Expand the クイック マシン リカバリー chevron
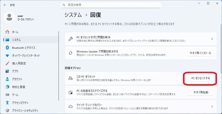This screenshot has width=222, height=114. tap(212, 107)
